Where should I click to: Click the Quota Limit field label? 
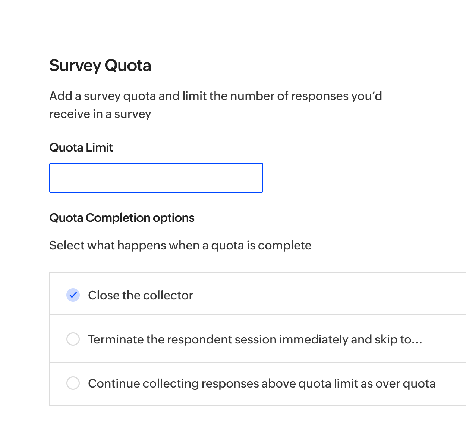tap(81, 147)
